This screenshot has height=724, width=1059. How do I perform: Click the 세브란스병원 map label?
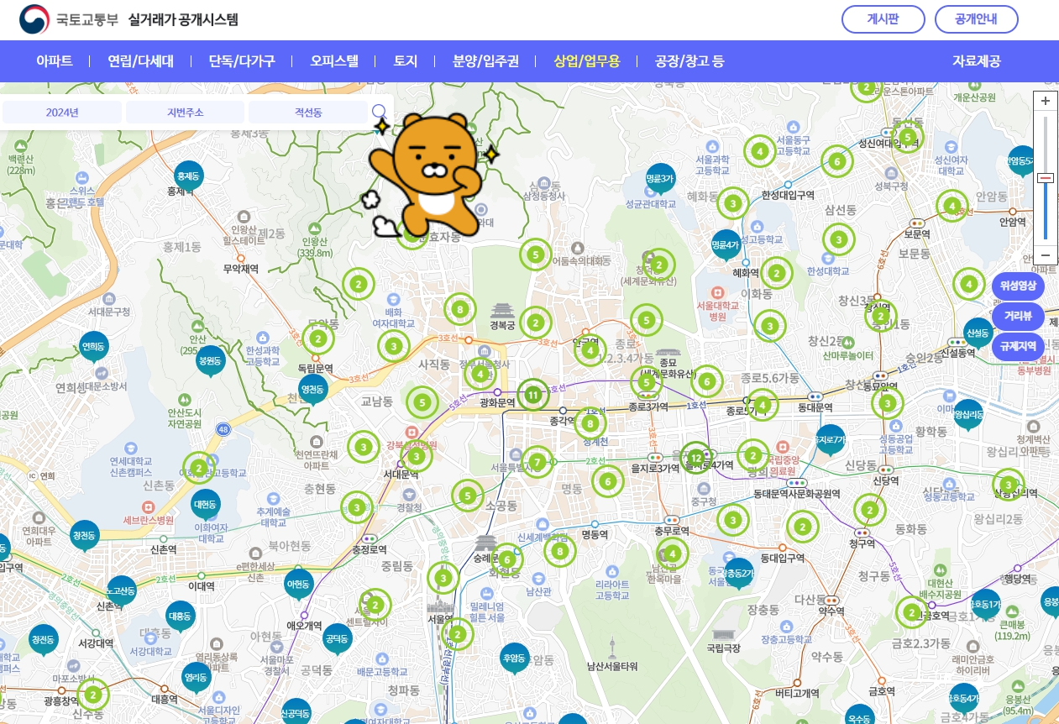148,520
